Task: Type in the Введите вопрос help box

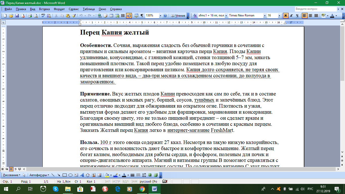Action: coord(316,9)
